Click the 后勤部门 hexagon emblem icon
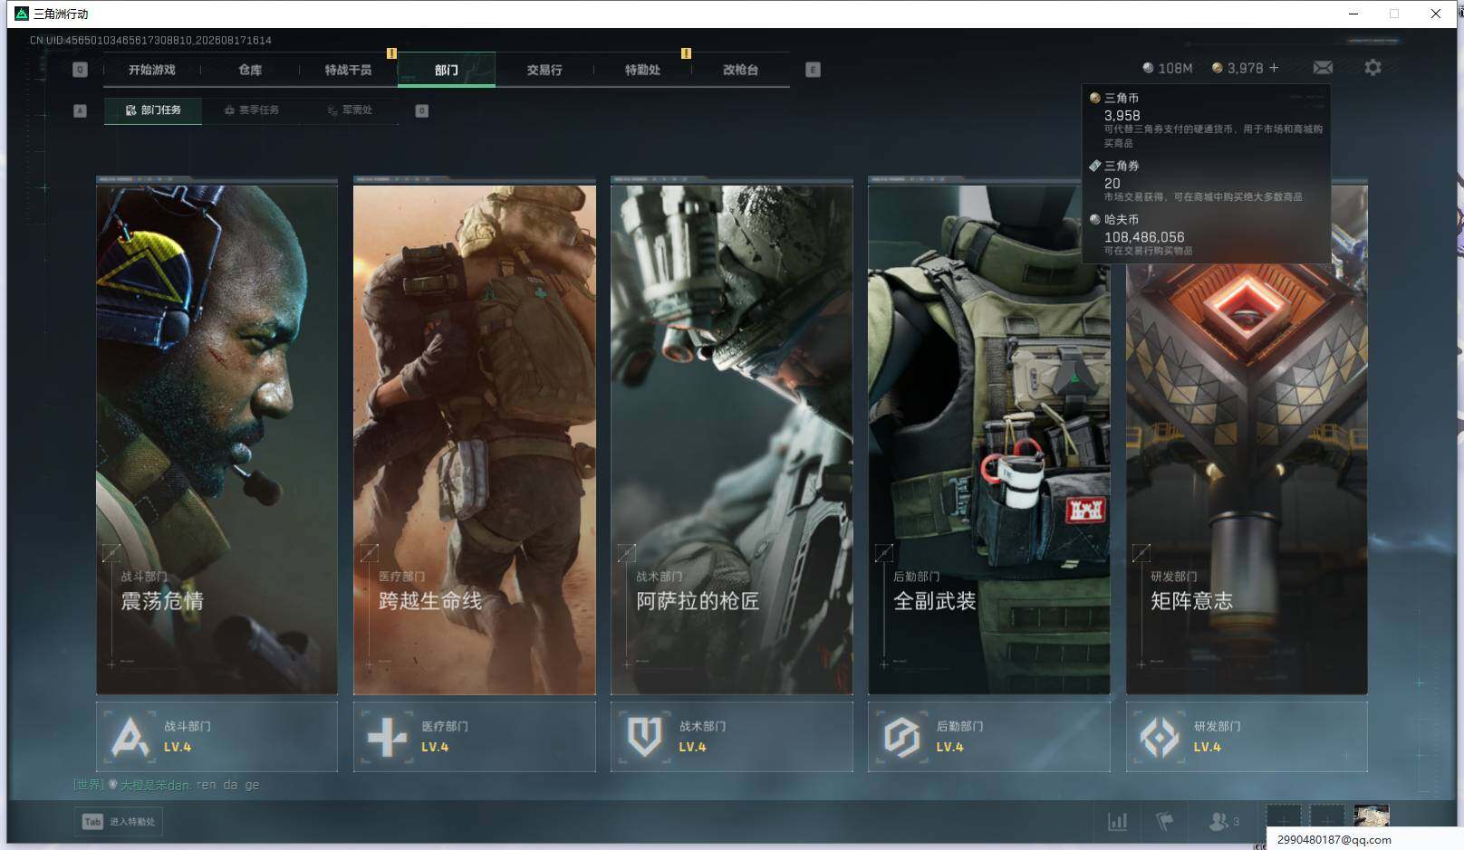This screenshot has height=850, width=1464. tap(901, 737)
